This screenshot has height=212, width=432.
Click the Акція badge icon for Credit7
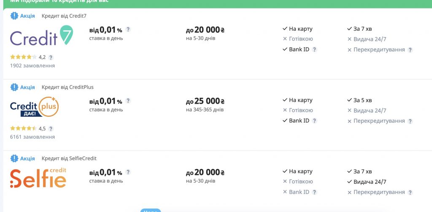point(14,16)
